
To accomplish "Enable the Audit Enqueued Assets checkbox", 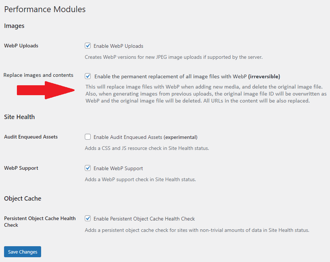I will tap(88, 137).
